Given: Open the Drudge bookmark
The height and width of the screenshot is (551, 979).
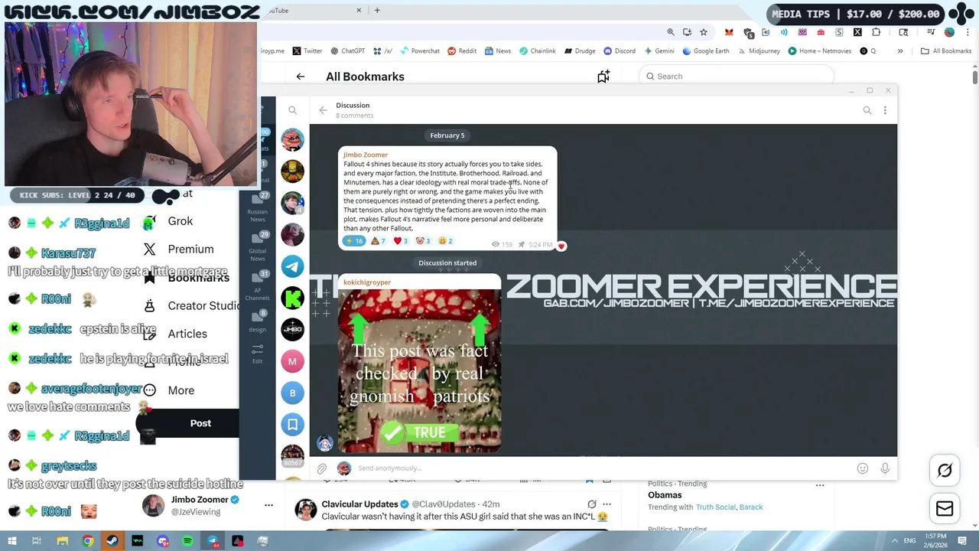Looking at the screenshot, I should pos(580,51).
